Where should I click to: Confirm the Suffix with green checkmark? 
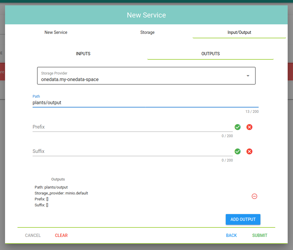point(238,151)
